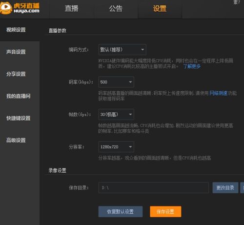The image size is (244, 225).
Task: Expand the 编码方式 dropdown
Action: [x=122, y=49]
